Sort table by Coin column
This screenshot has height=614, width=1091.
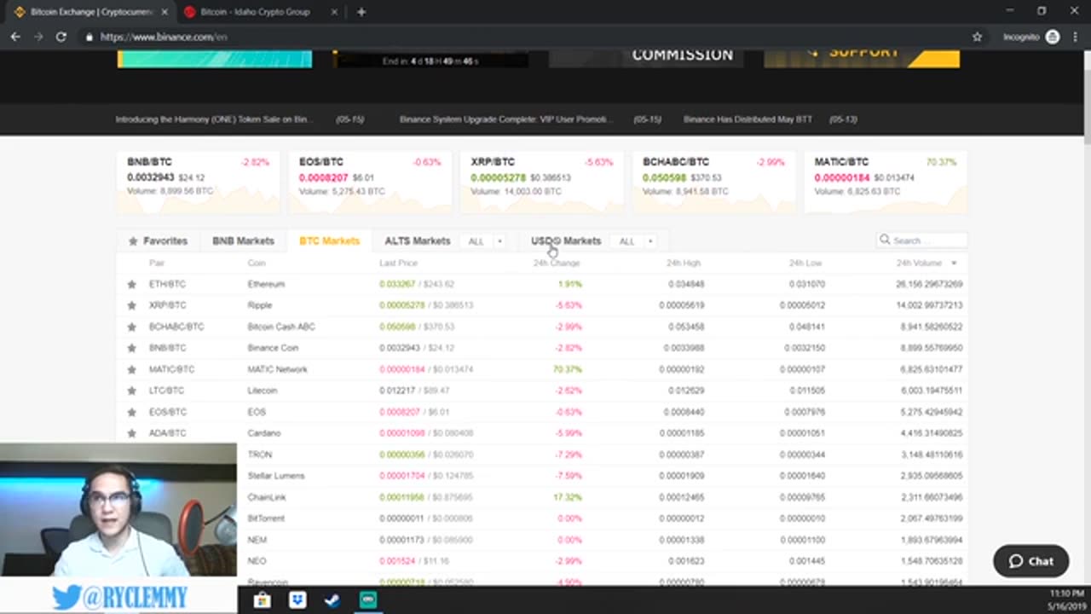[257, 264]
